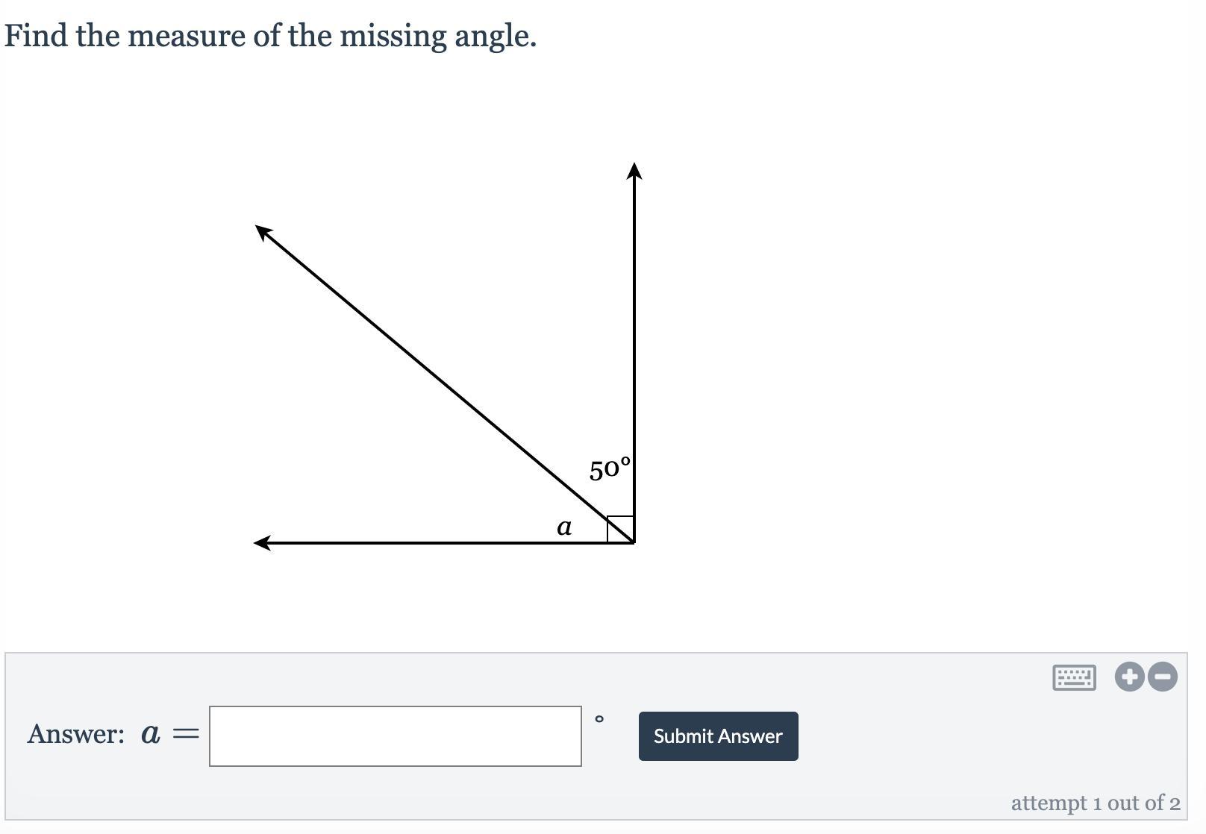Focus the answer input box for a
1206x834 pixels.
[396, 736]
